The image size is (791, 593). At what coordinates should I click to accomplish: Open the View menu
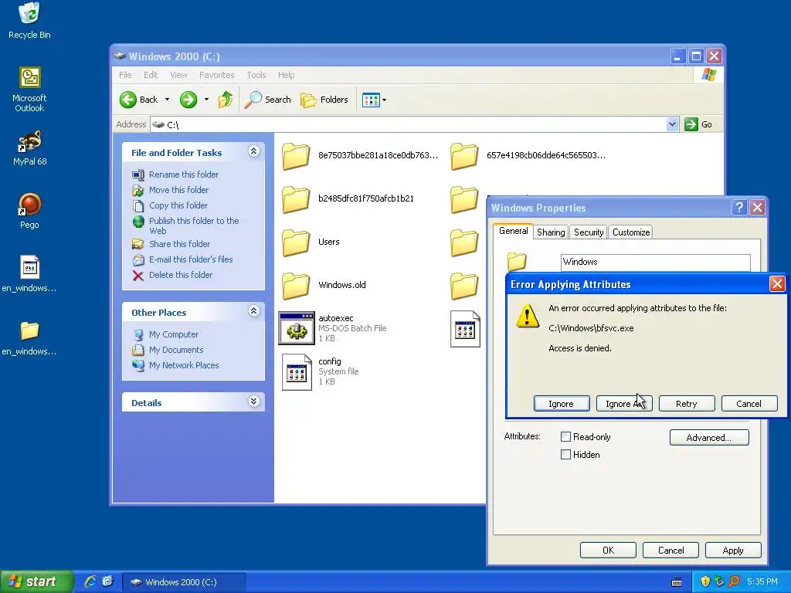tap(178, 75)
